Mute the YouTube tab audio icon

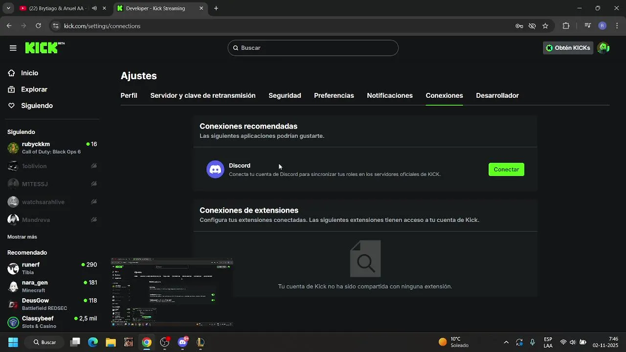94,8
